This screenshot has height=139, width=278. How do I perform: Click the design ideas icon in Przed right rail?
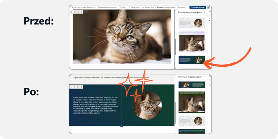[210, 21]
